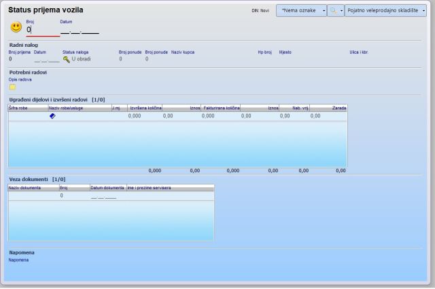
Task: Click the yellow smiley face icon
Action: (16, 28)
